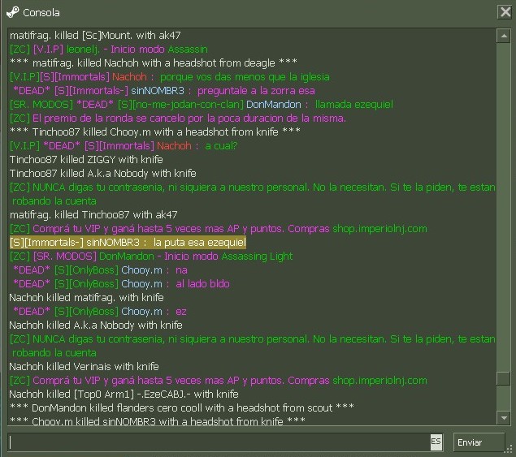Image resolution: width=516 pixels, height=457 pixels.
Task: Click Chooy.m's 'al lado bldo' message
Action: (x=202, y=284)
